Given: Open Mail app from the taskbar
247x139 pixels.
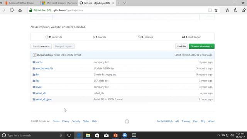Looking at the screenshot, I should (107, 136).
